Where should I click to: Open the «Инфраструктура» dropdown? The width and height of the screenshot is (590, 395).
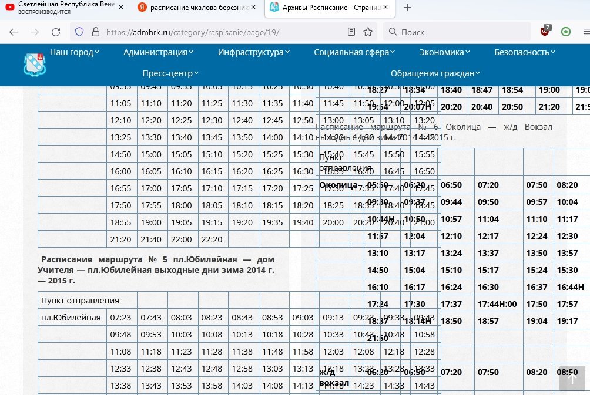[254, 52]
